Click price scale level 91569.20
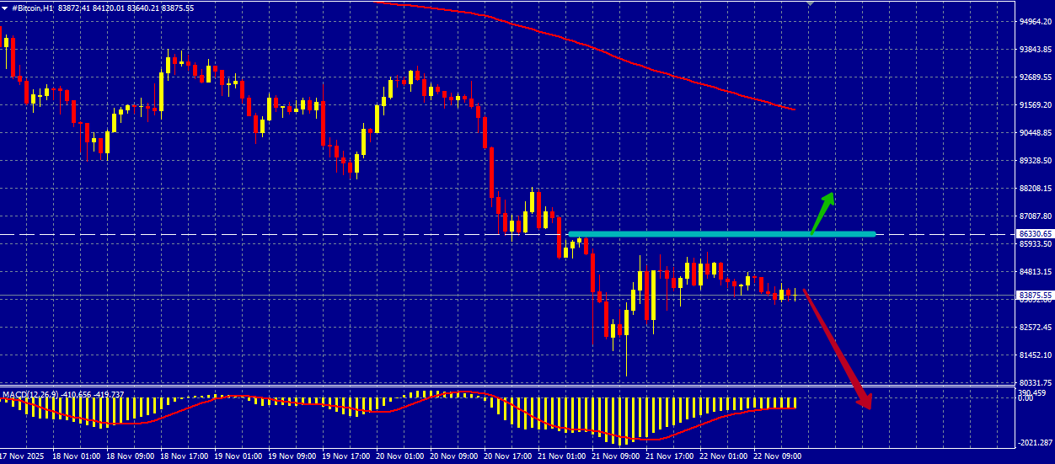 tap(1035, 105)
